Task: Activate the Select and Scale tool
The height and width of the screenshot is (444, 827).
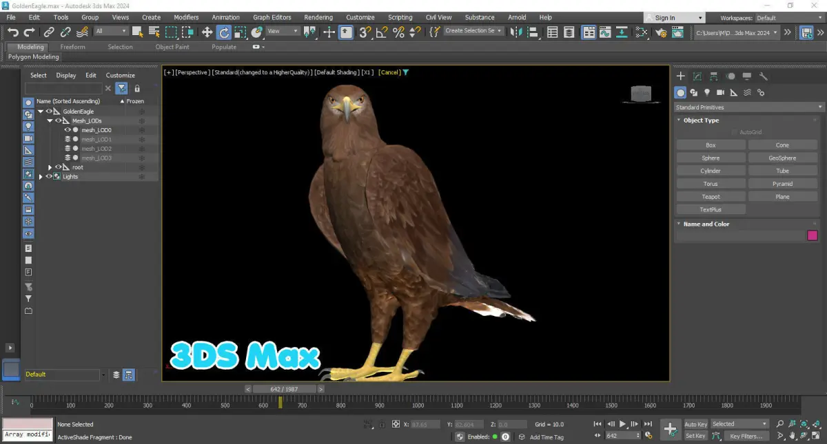Action: [241, 32]
